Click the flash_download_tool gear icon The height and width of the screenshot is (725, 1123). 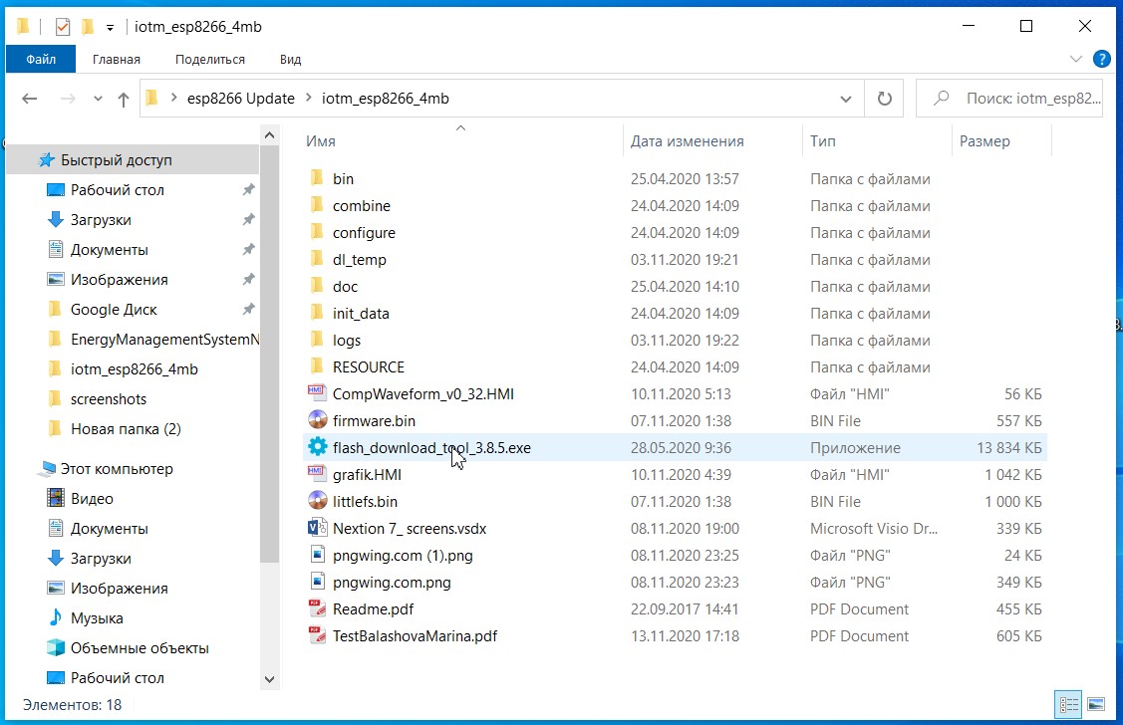[x=317, y=448]
